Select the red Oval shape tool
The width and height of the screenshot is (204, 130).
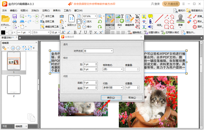click(166, 21)
